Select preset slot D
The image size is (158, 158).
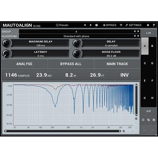pos(152,63)
